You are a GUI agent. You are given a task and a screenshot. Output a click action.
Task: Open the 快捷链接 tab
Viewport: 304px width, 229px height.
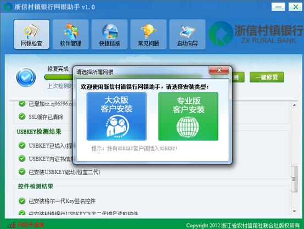point(110,35)
